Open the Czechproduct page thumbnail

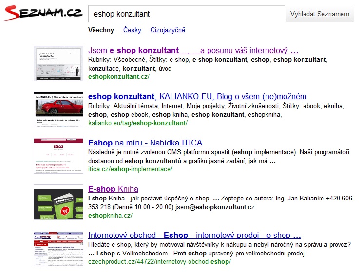coord(58,249)
